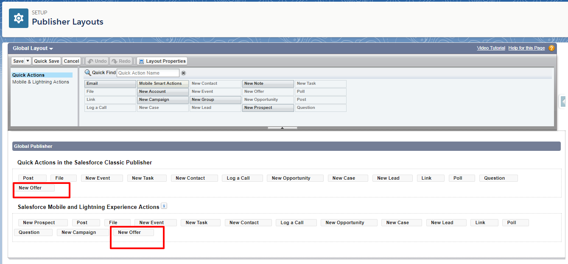Click the info icon beside Lightning Experience Actions
Image resolution: width=568 pixels, height=264 pixels.
(164, 206)
